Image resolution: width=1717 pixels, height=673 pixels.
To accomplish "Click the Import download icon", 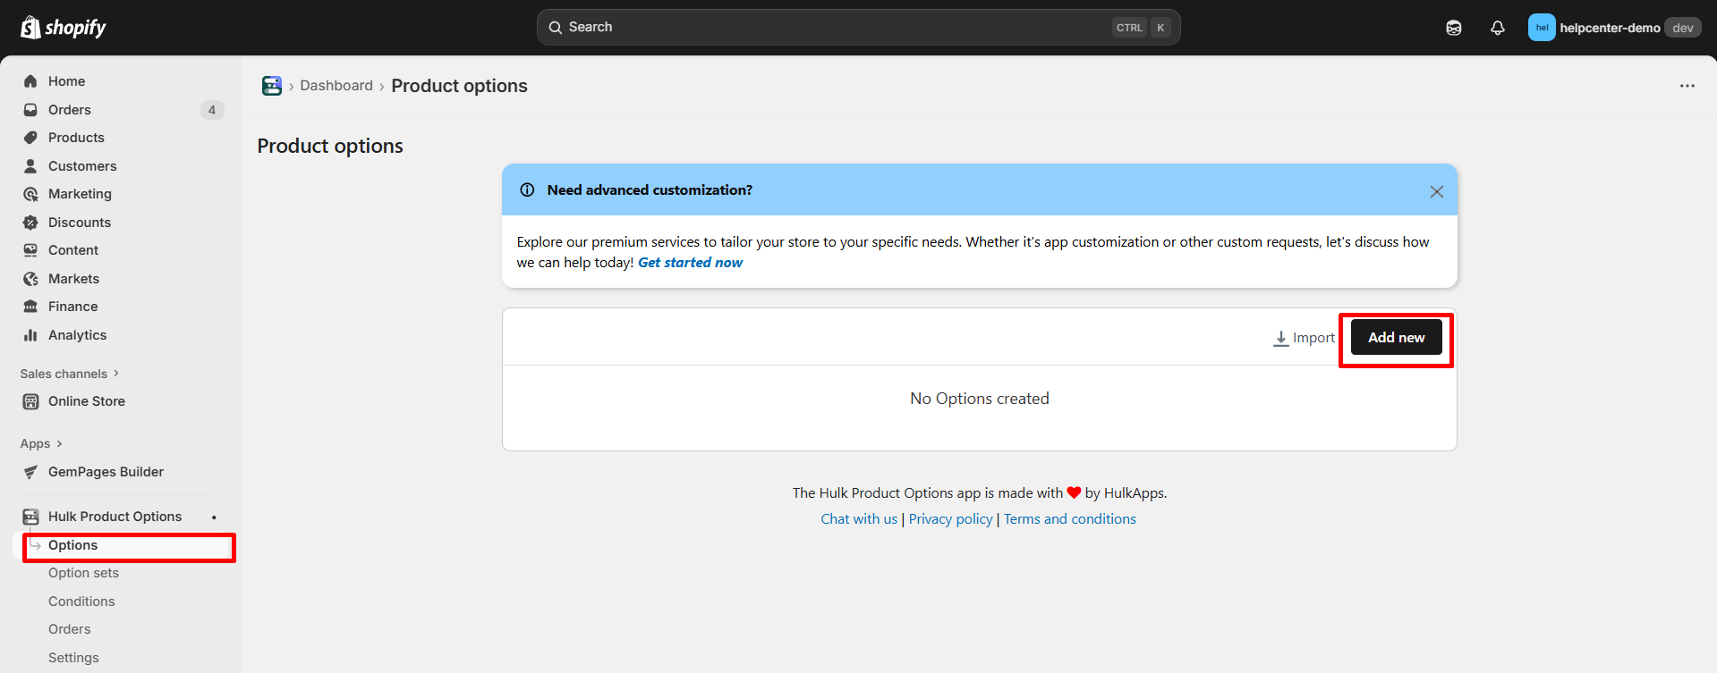I will click(x=1281, y=338).
